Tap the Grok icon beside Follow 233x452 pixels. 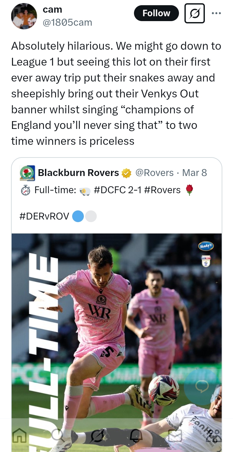pos(194,13)
